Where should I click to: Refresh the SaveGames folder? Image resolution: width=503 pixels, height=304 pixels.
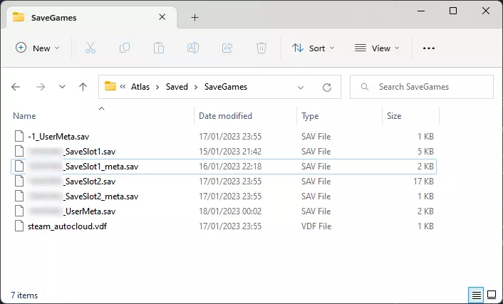pyautogui.click(x=327, y=87)
